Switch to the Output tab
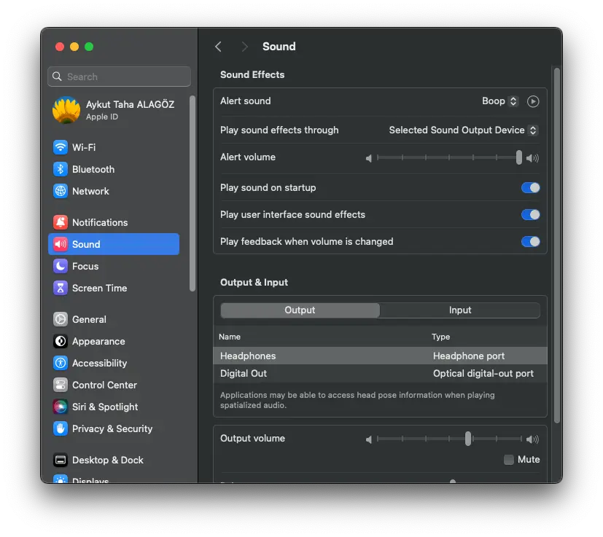The height and width of the screenshot is (537, 603). [300, 310]
